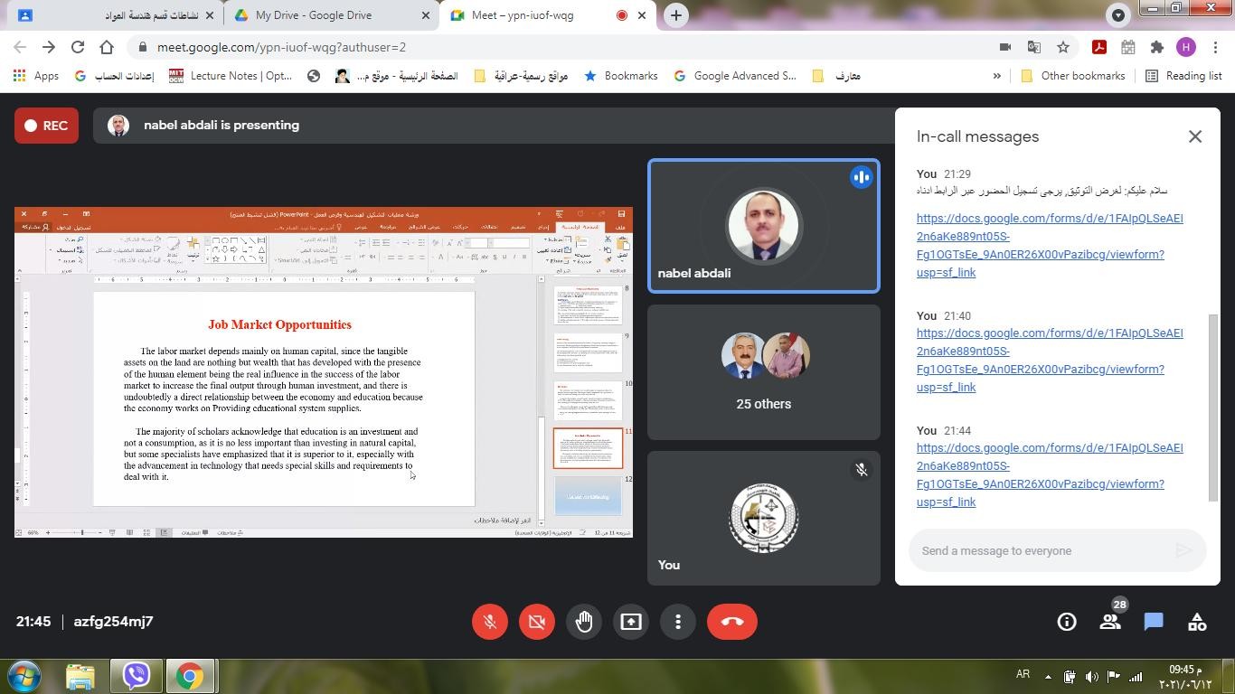Image resolution: width=1235 pixels, height=694 pixels.
Task: Open the Chrome profile avatar
Action: [x=1186, y=47]
